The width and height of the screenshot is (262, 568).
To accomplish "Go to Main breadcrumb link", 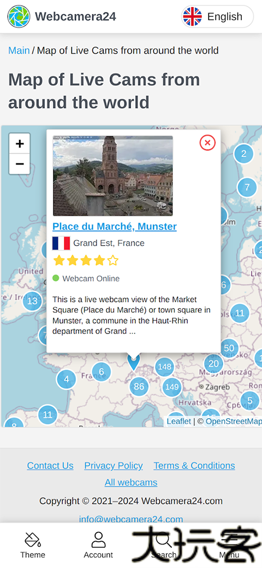I will (19, 50).
